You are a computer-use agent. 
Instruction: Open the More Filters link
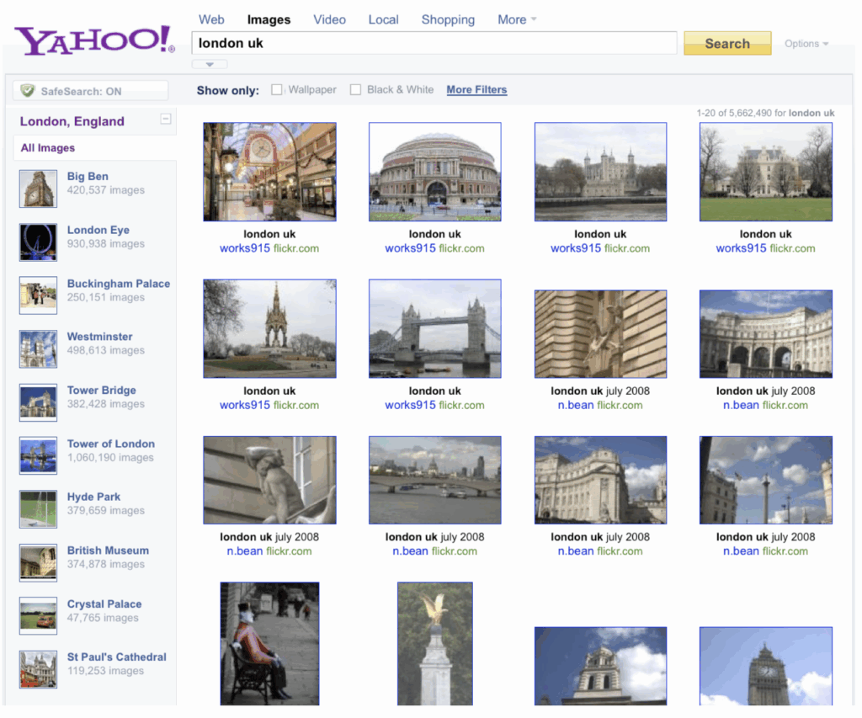(476, 90)
